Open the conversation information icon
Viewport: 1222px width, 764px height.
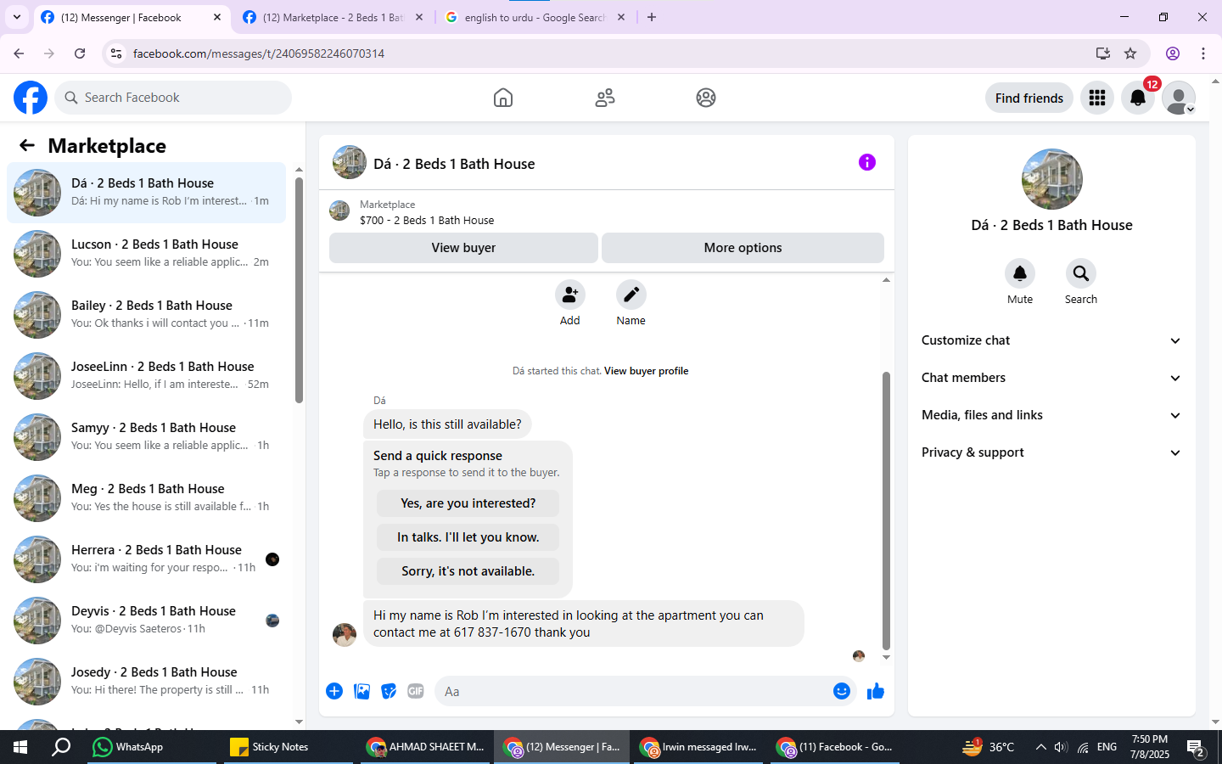tap(866, 162)
